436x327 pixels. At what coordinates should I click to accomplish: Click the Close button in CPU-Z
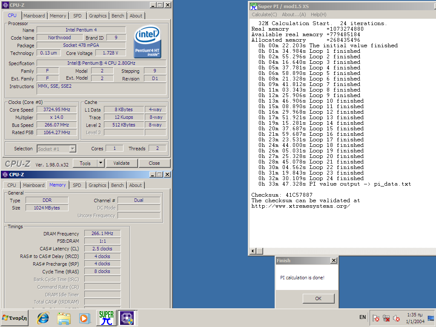tap(154, 163)
